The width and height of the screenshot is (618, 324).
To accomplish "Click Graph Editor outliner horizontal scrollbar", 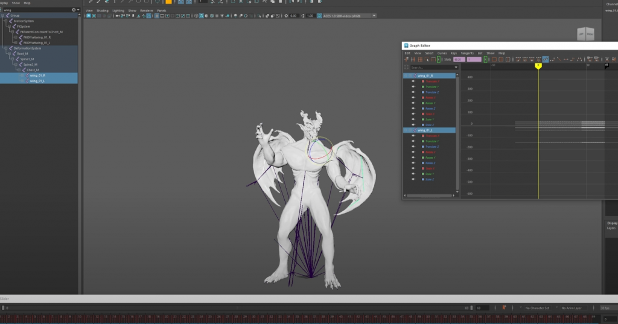I will point(429,195).
